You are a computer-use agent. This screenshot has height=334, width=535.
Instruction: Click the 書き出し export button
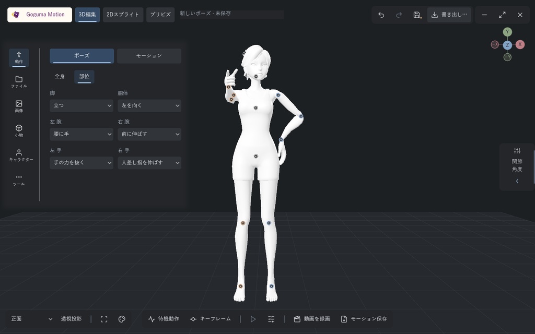click(449, 15)
